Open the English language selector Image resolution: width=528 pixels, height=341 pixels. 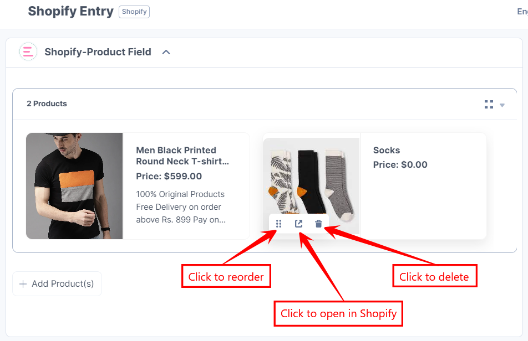pos(522,11)
